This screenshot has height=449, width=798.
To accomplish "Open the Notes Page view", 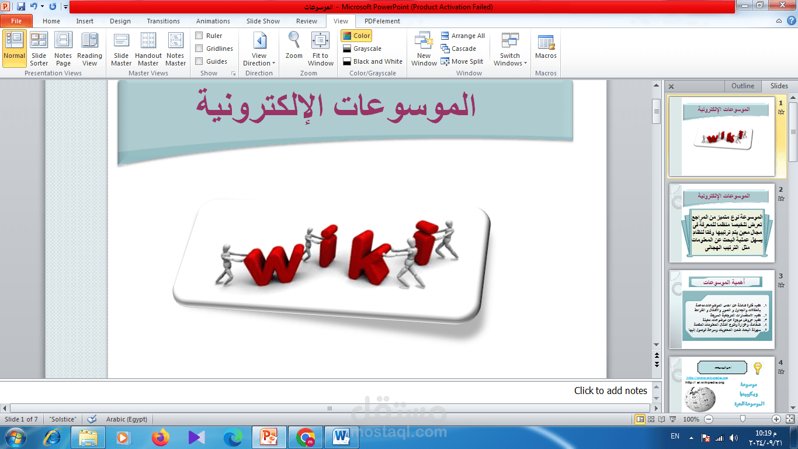I will [63, 49].
